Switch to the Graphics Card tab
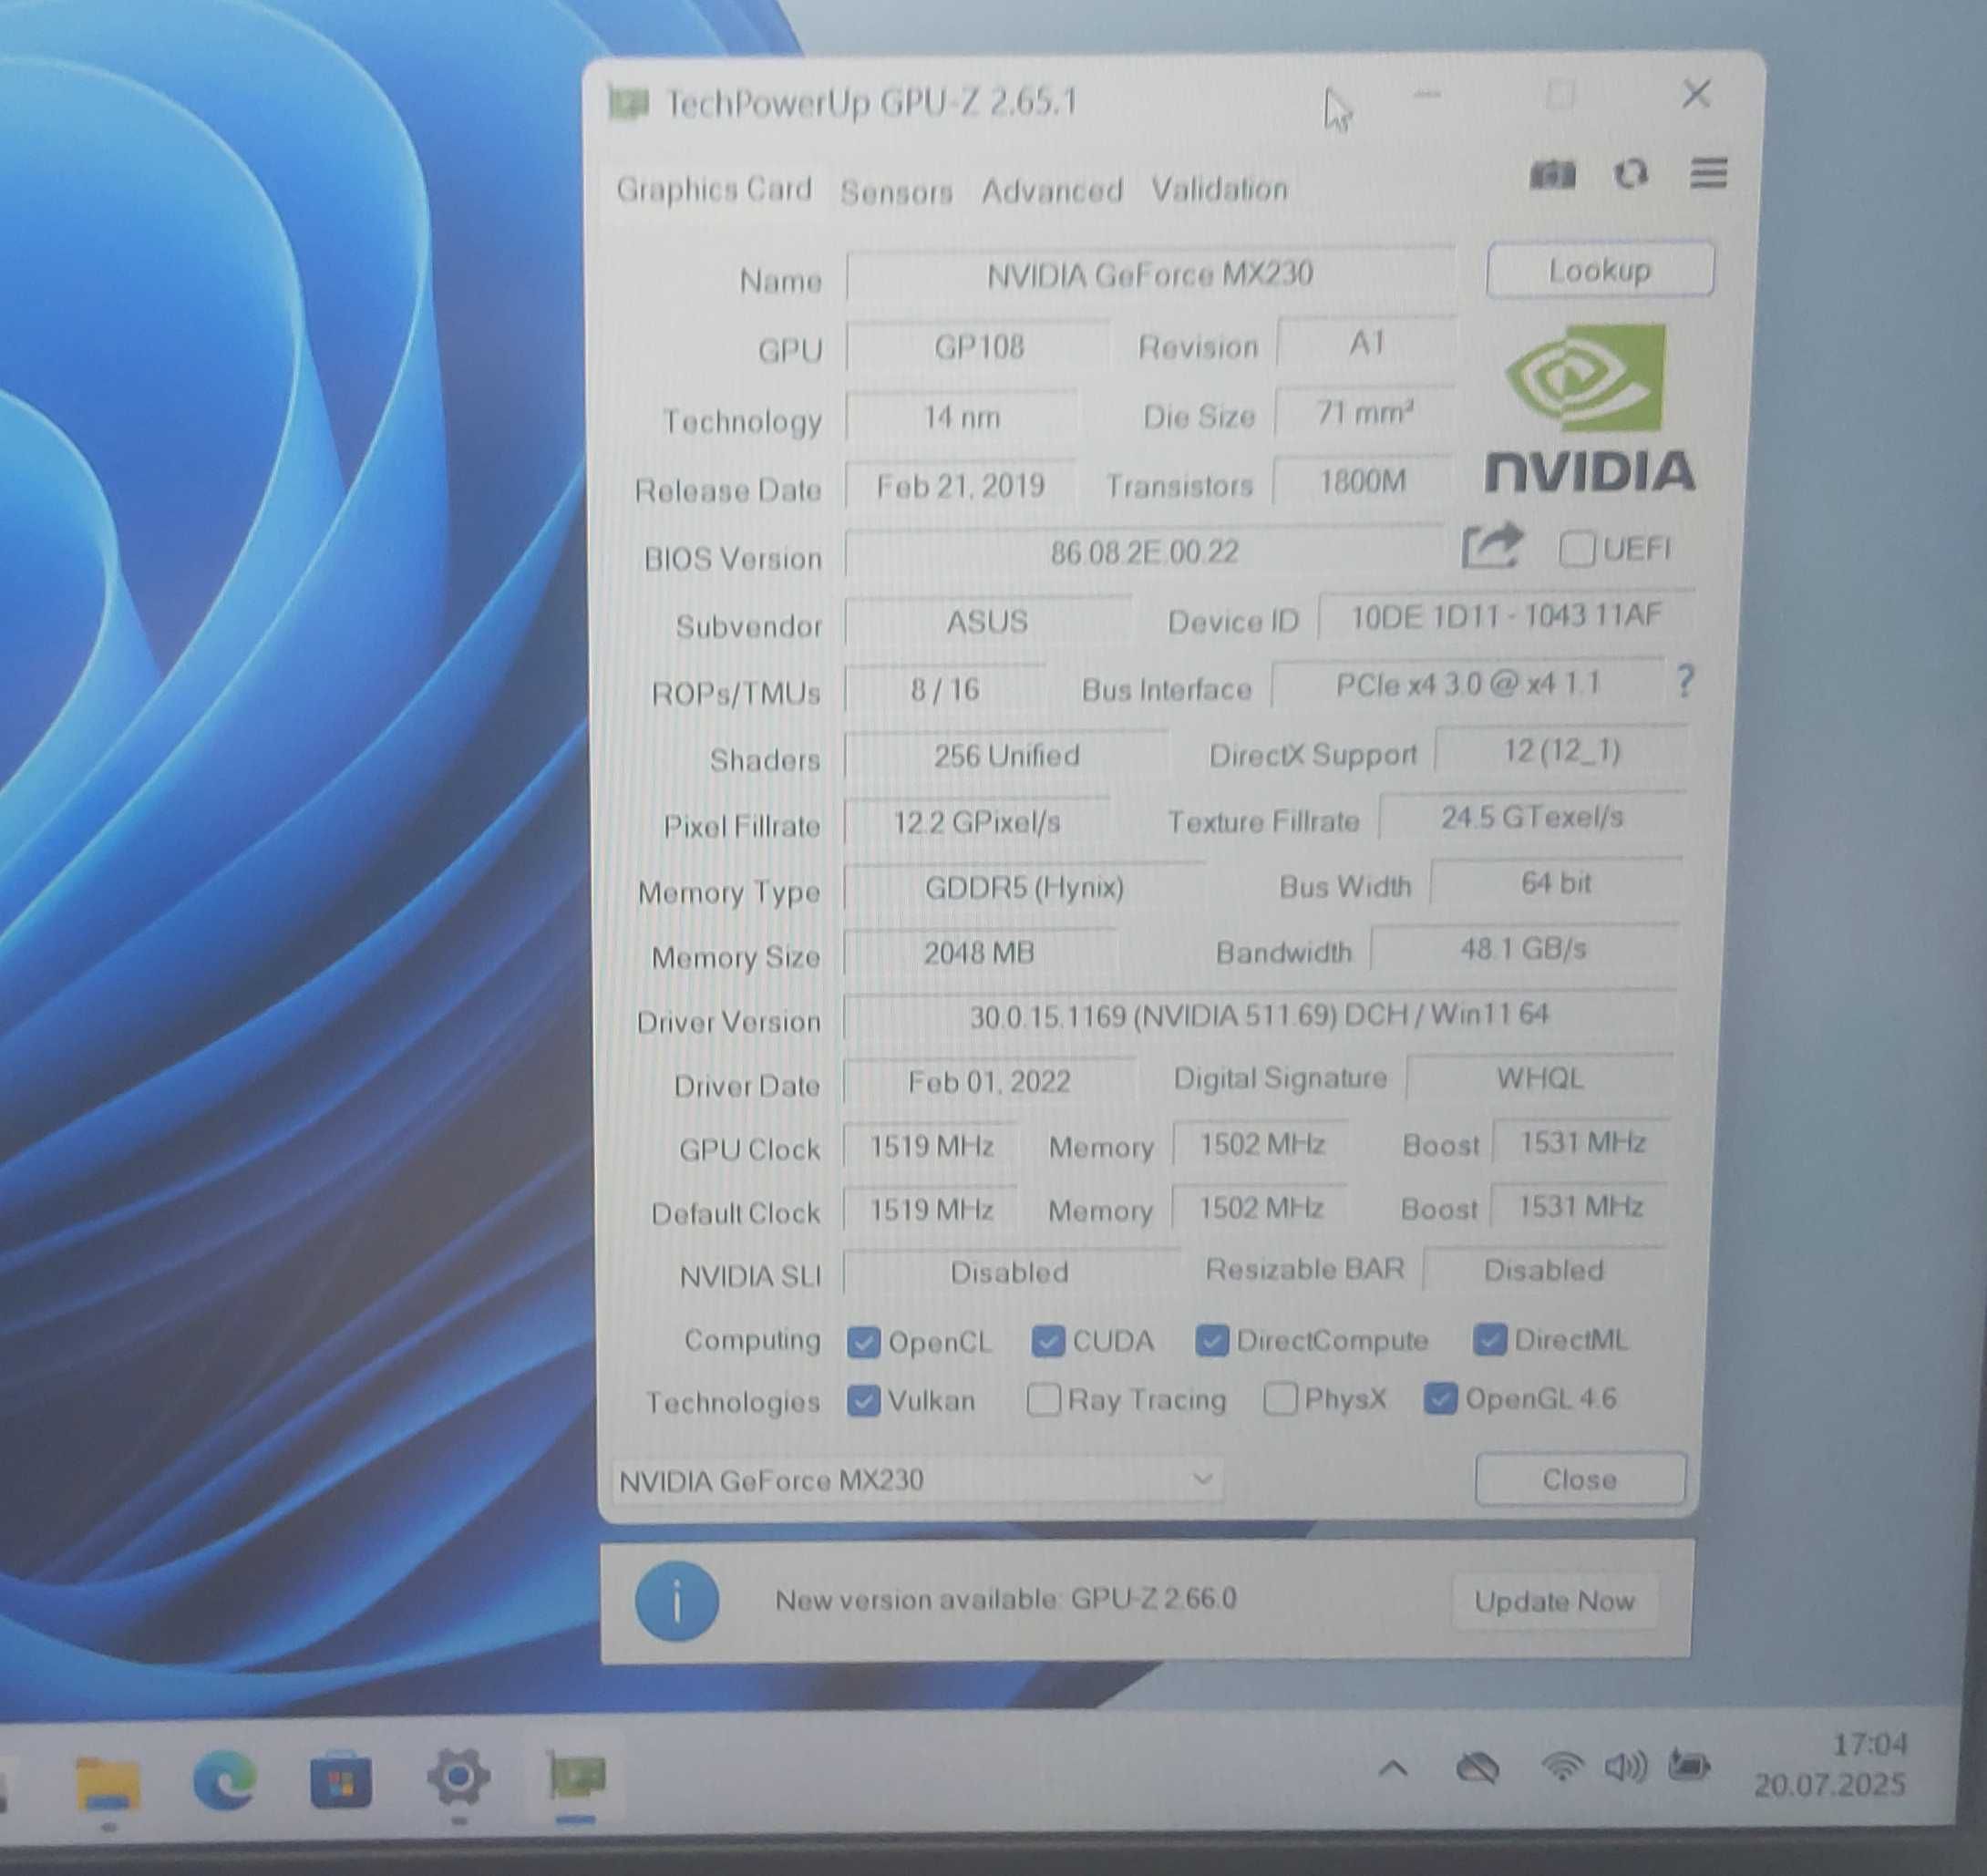The height and width of the screenshot is (1876, 1987). pyautogui.click(x=714, y=189)
